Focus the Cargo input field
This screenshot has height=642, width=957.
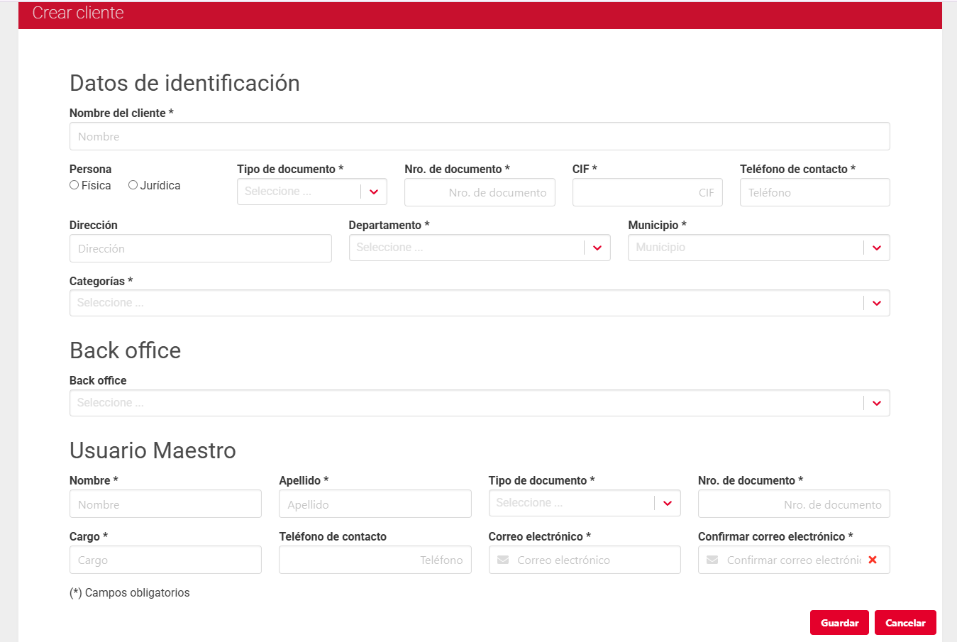165,560
